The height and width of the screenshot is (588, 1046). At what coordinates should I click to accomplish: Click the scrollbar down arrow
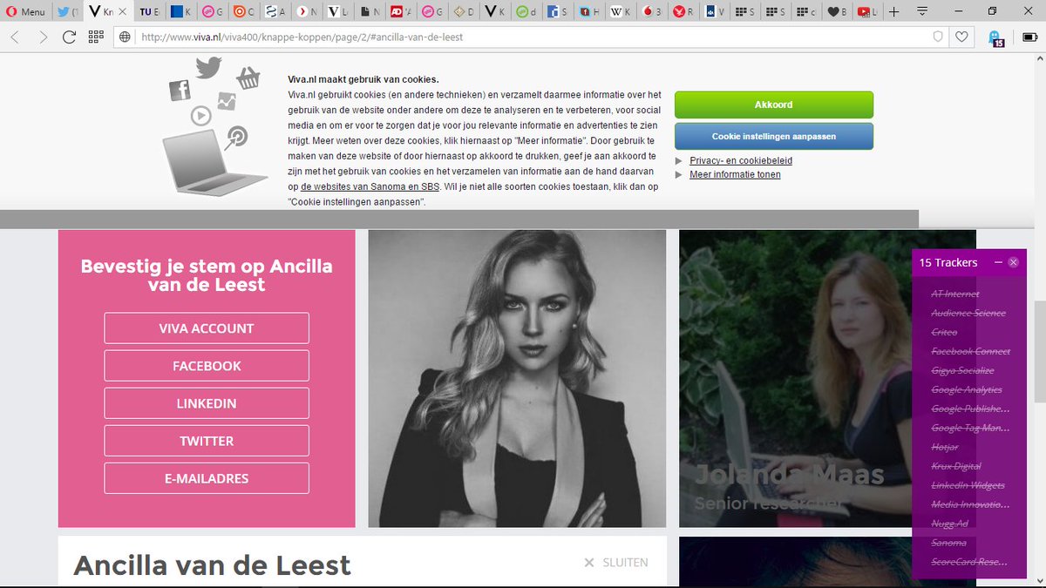coord(1039,582)
